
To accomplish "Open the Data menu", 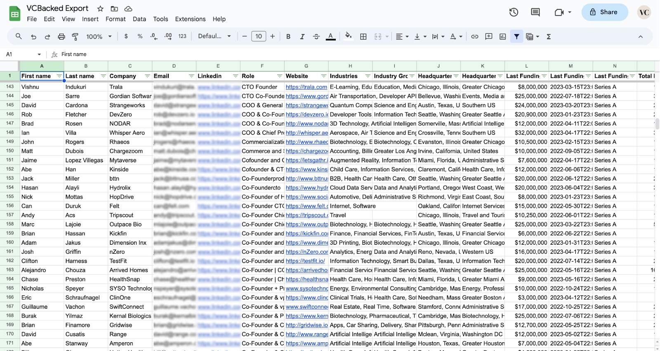I will coord(139,19).
